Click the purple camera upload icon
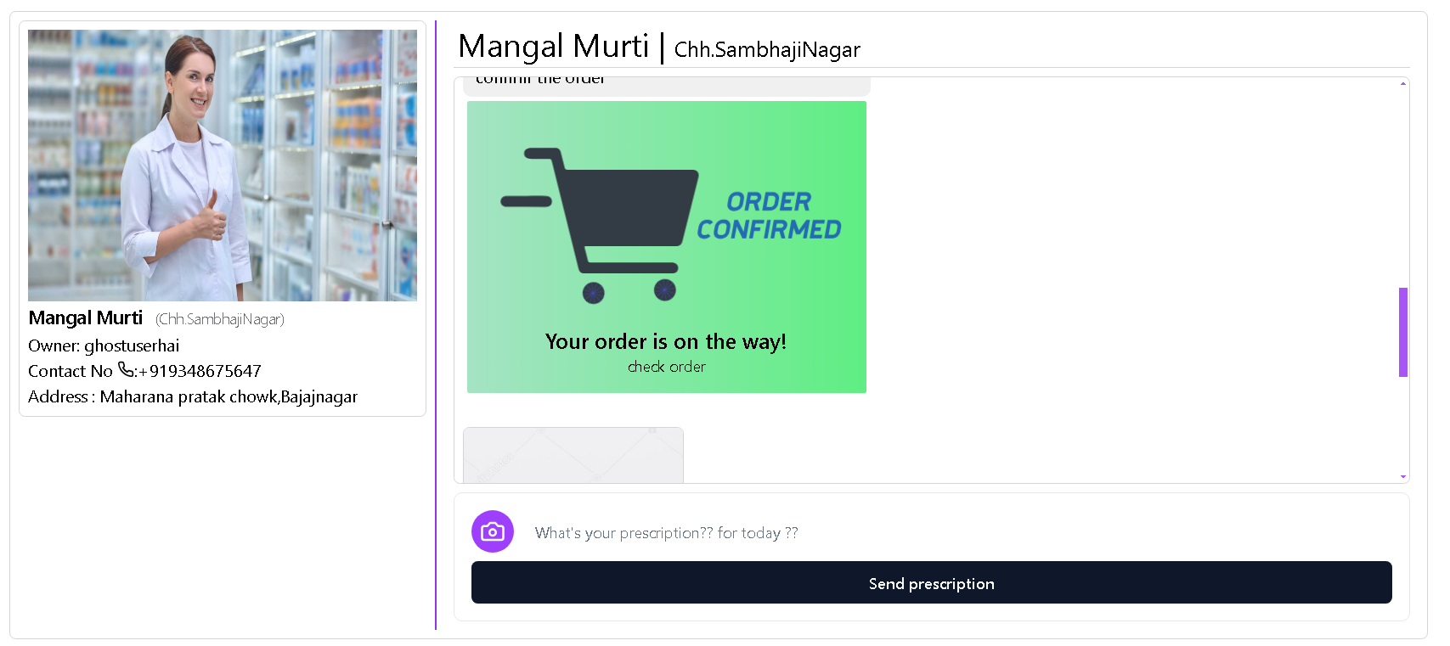 [x=493, y=531]
